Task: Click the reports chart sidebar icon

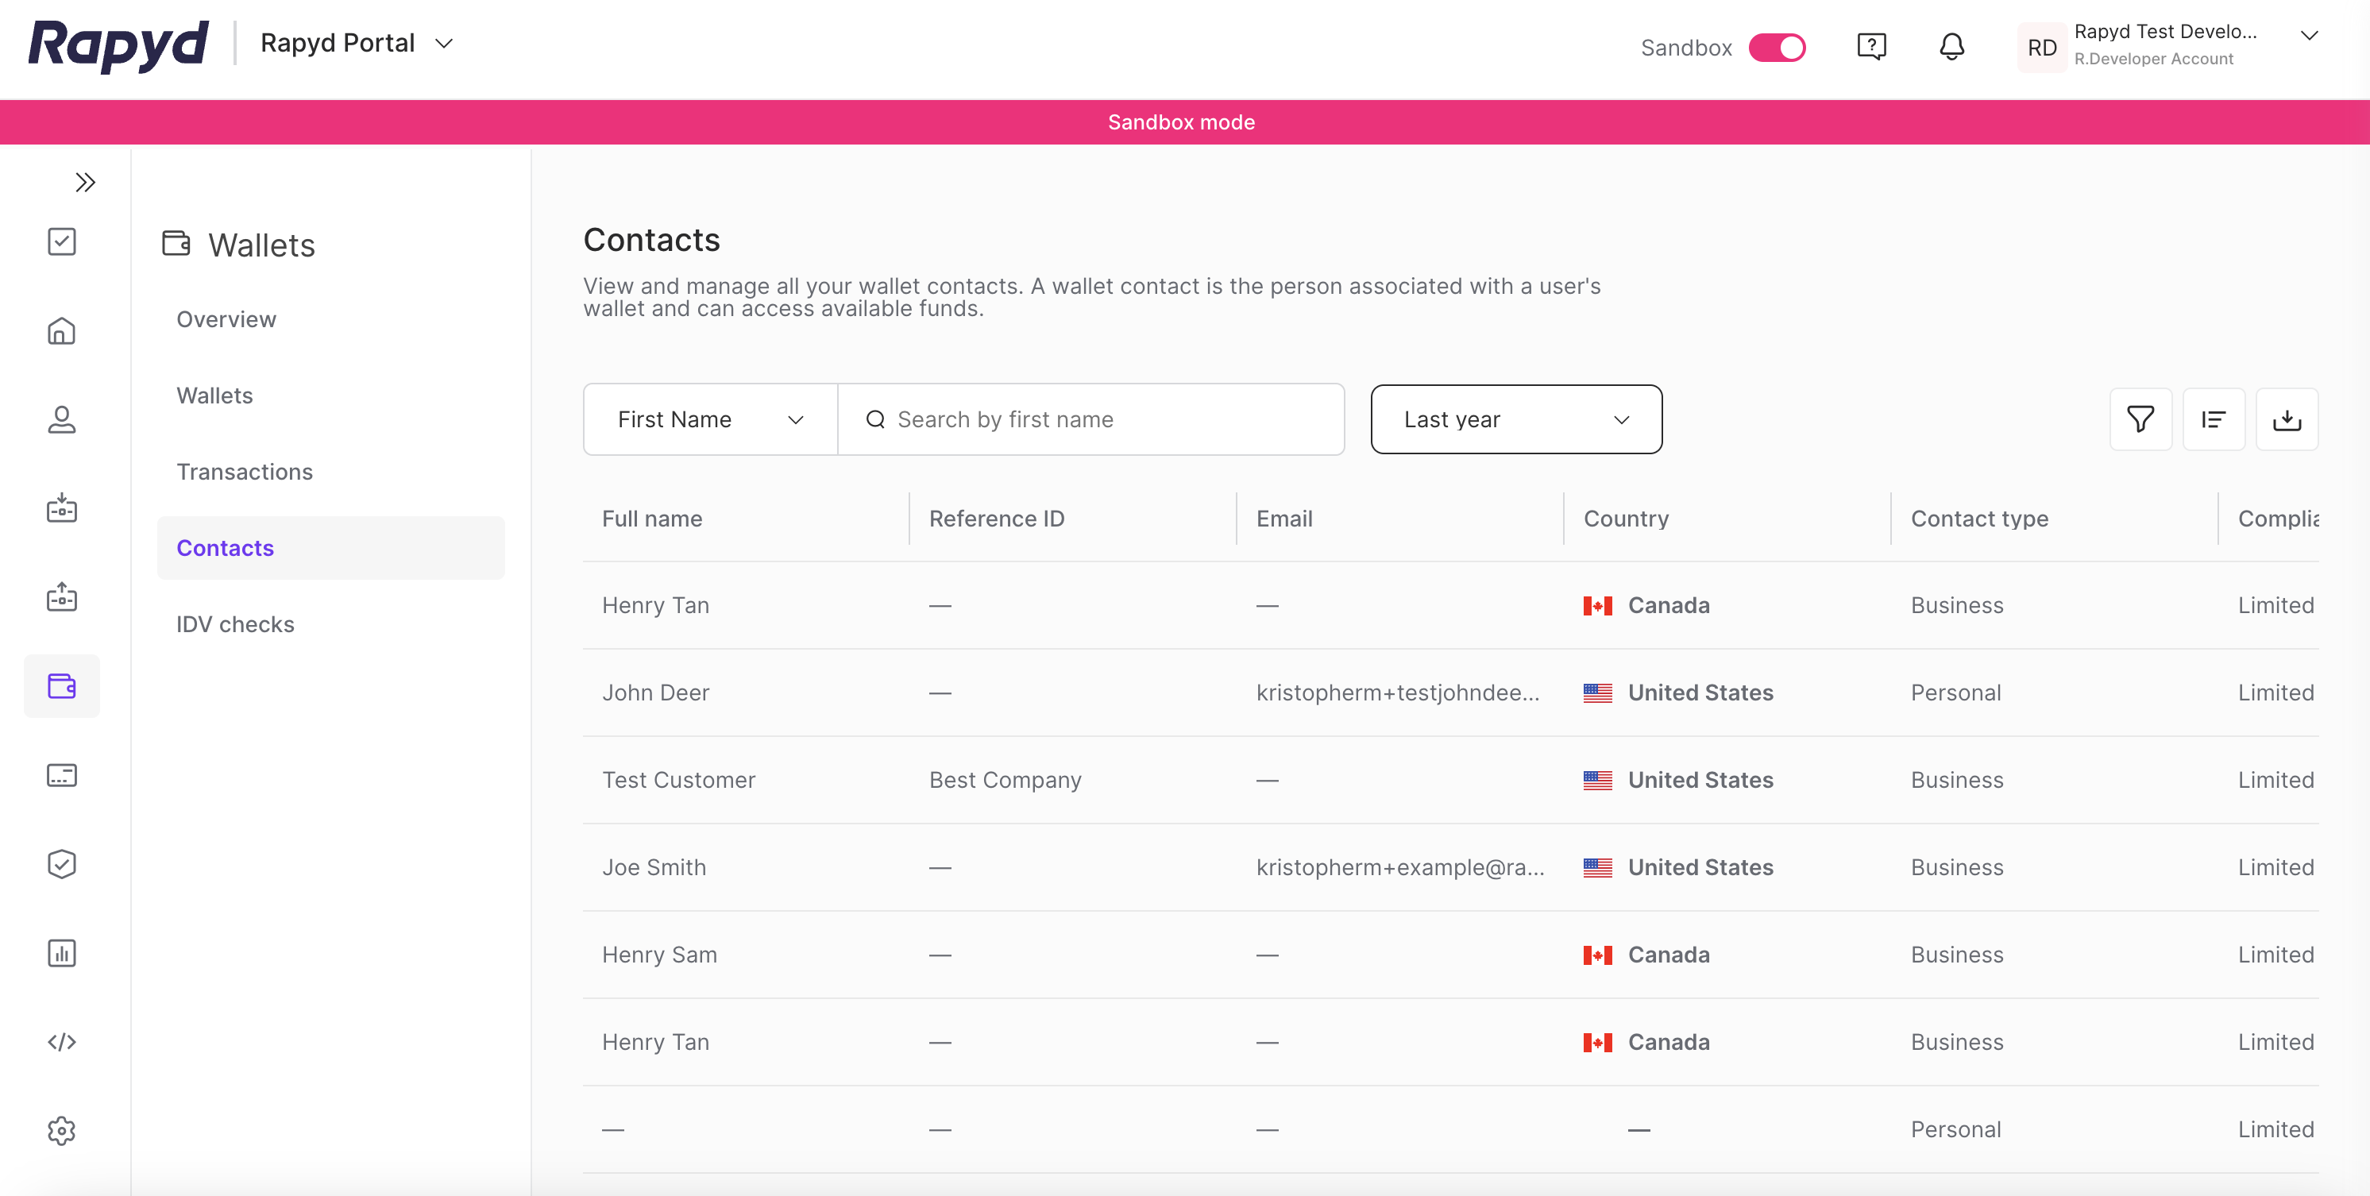Action: click(62, 953)
